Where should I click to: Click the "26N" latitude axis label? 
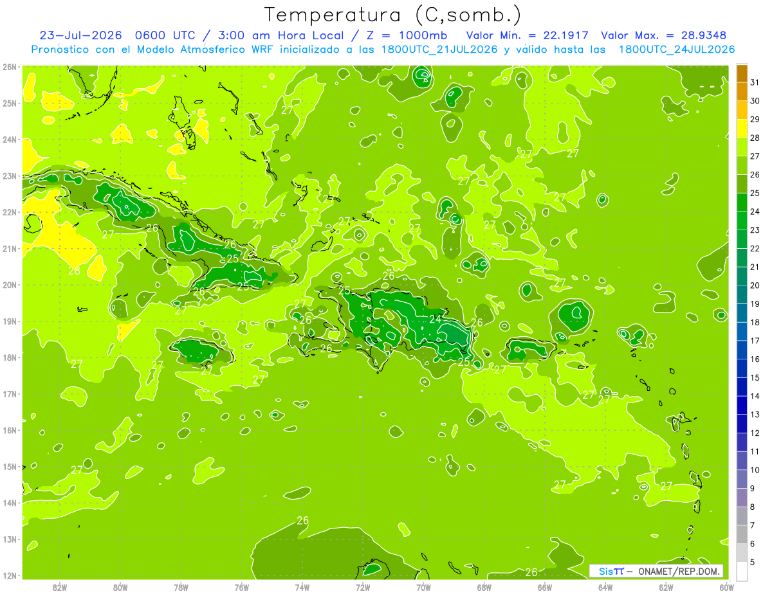click(10, 66)
